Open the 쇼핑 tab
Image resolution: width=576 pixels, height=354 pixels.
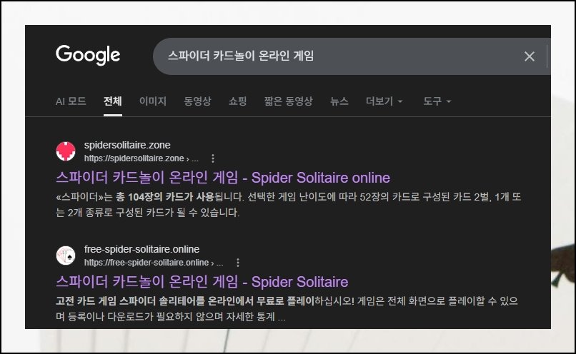point(238,101)
